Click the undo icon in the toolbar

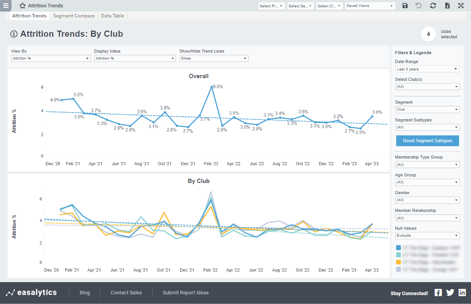point(419,5)
